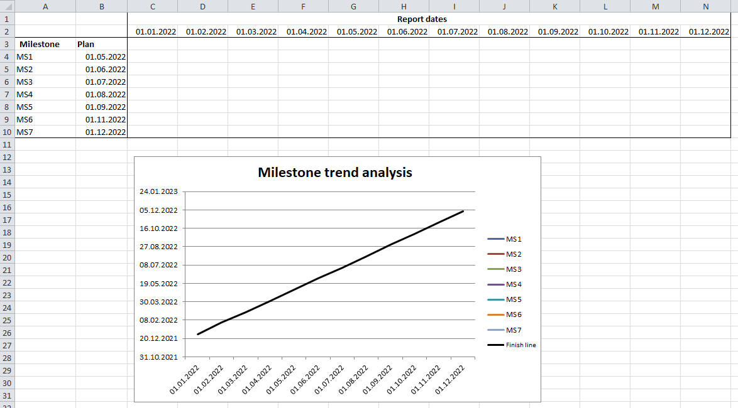Select row 4 header
738x408 pixels.
coord(7,56)
